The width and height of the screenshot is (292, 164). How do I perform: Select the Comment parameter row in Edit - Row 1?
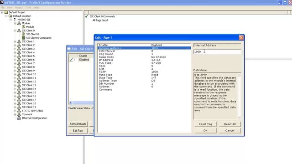pos(144,90)
